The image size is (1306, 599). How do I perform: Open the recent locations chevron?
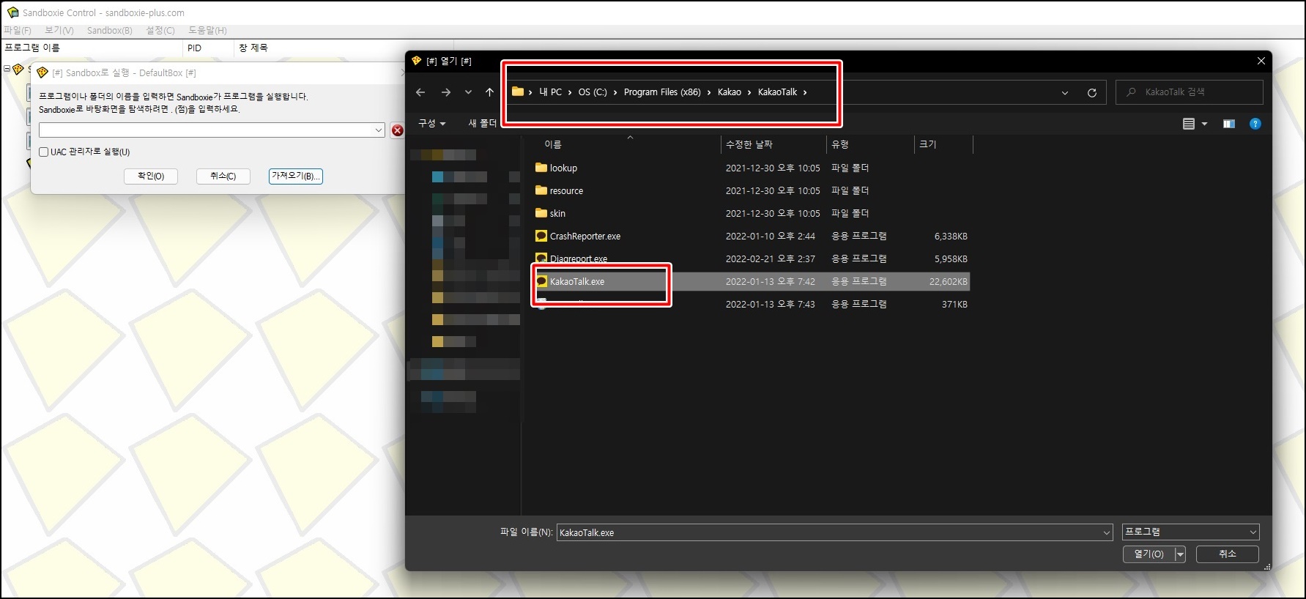pyautogui.click(x=468, y=92)
